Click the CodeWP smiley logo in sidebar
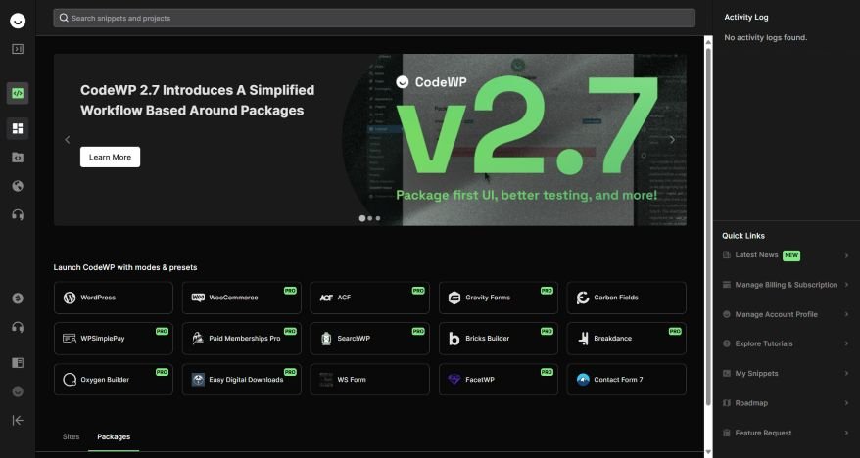 coord(18,21)
